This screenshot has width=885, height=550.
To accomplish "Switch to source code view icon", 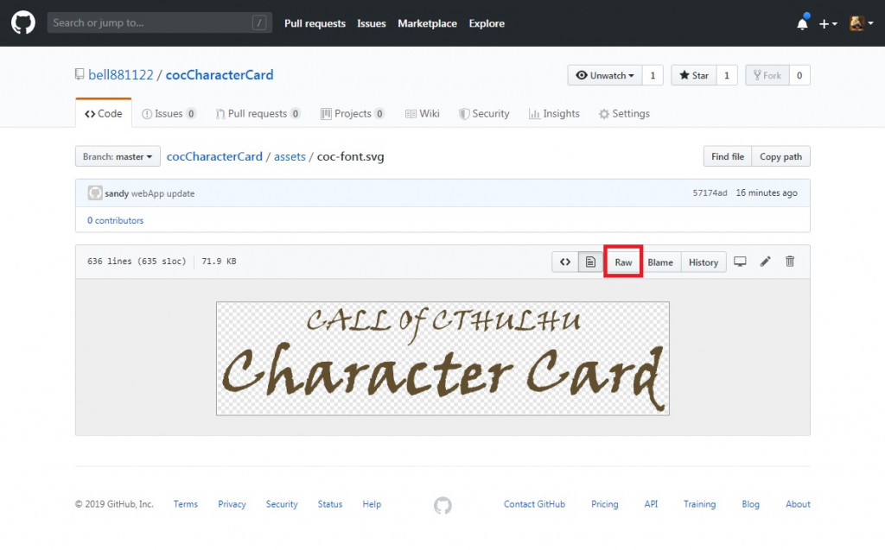I will [x=565, y=262].
